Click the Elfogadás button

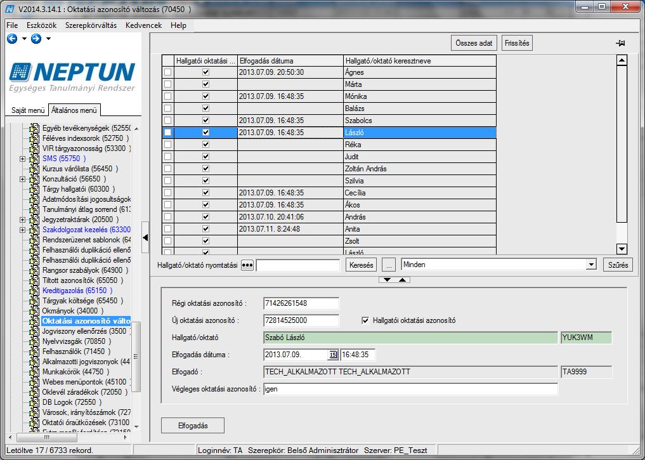coord(193,426)
